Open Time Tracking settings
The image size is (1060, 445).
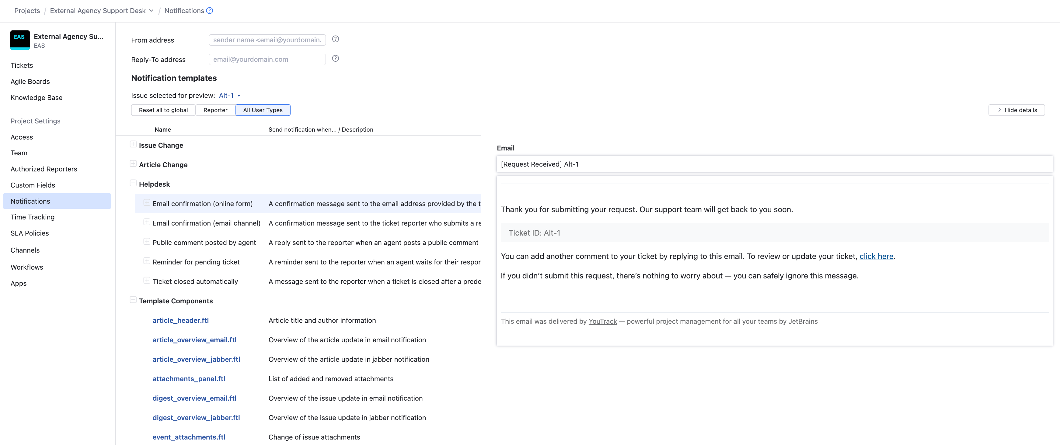tap(32, 217)
